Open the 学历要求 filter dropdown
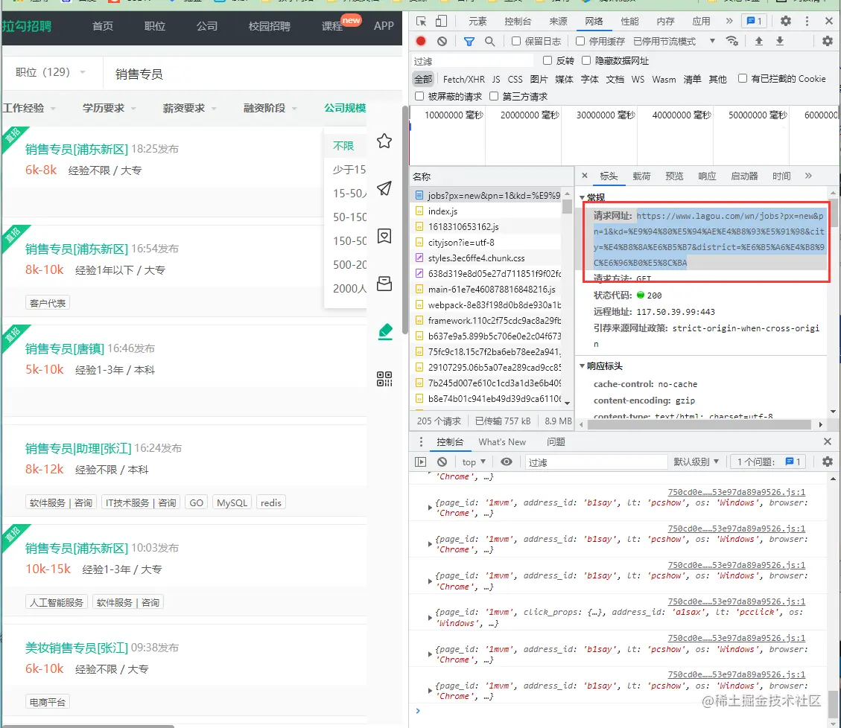Screen dimensions: 841x728 [x=110, y=108]
